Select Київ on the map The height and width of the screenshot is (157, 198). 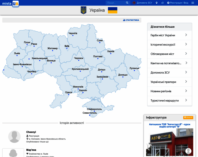pyautogui.click(x=67, y=46)
